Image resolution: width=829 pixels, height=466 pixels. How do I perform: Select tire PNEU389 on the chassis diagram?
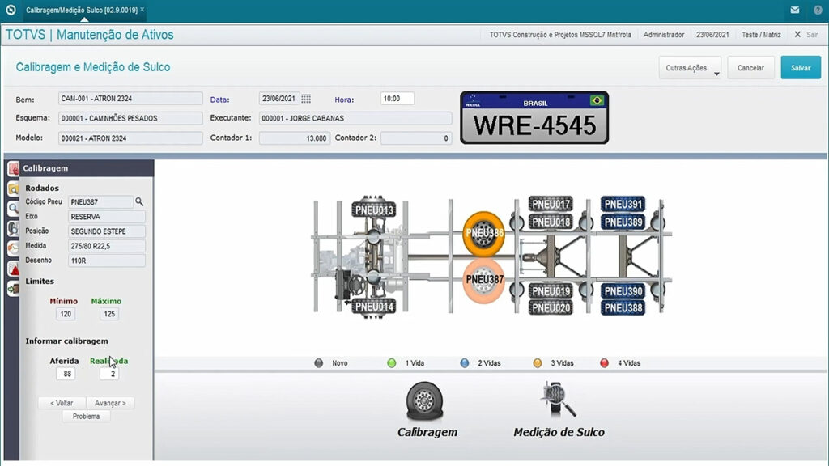(623, 222)
